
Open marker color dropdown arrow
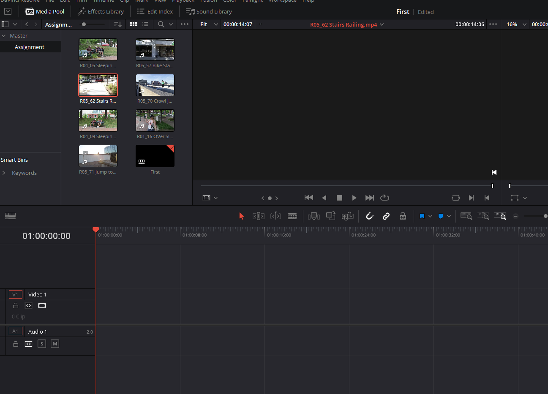point(449,216)
